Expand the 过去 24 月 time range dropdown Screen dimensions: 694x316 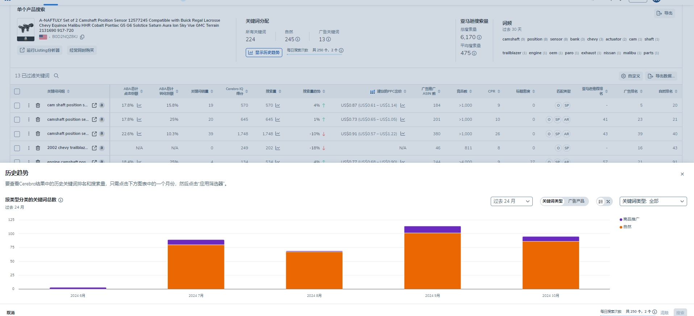(511, 201)
